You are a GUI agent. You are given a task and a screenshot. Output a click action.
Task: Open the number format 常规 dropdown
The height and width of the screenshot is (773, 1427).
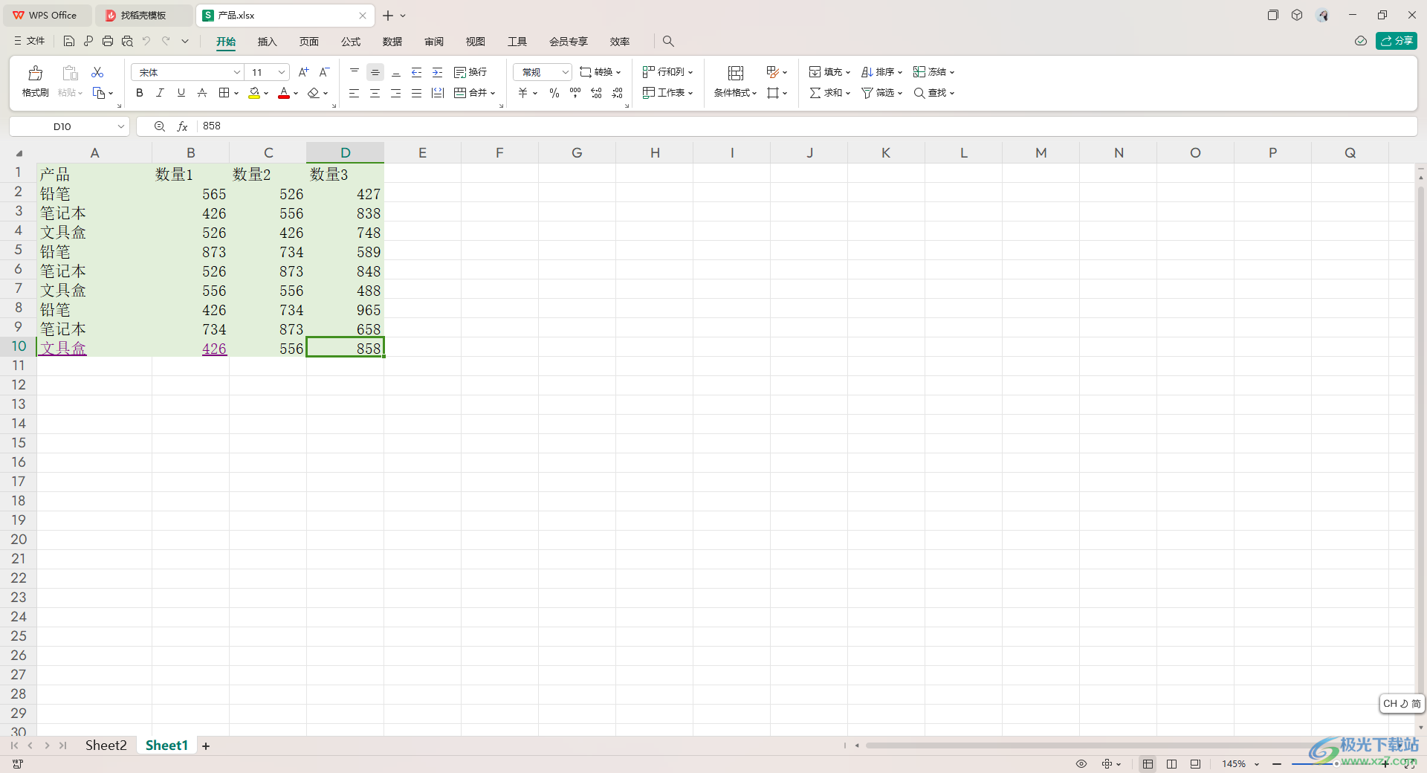pyautogui.click(x=566, y=72)
